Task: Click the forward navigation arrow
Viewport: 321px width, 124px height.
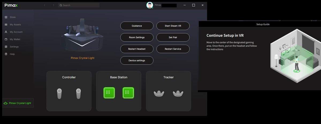Action: pyautogui.click(x=54, y=5)
